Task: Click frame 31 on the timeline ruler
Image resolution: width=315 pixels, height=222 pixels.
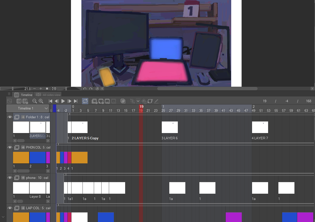Action: click(x=186, y=110)
